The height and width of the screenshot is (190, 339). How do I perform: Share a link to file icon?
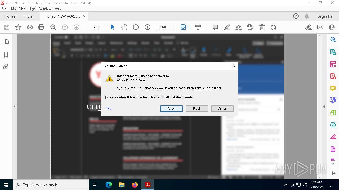309,27
